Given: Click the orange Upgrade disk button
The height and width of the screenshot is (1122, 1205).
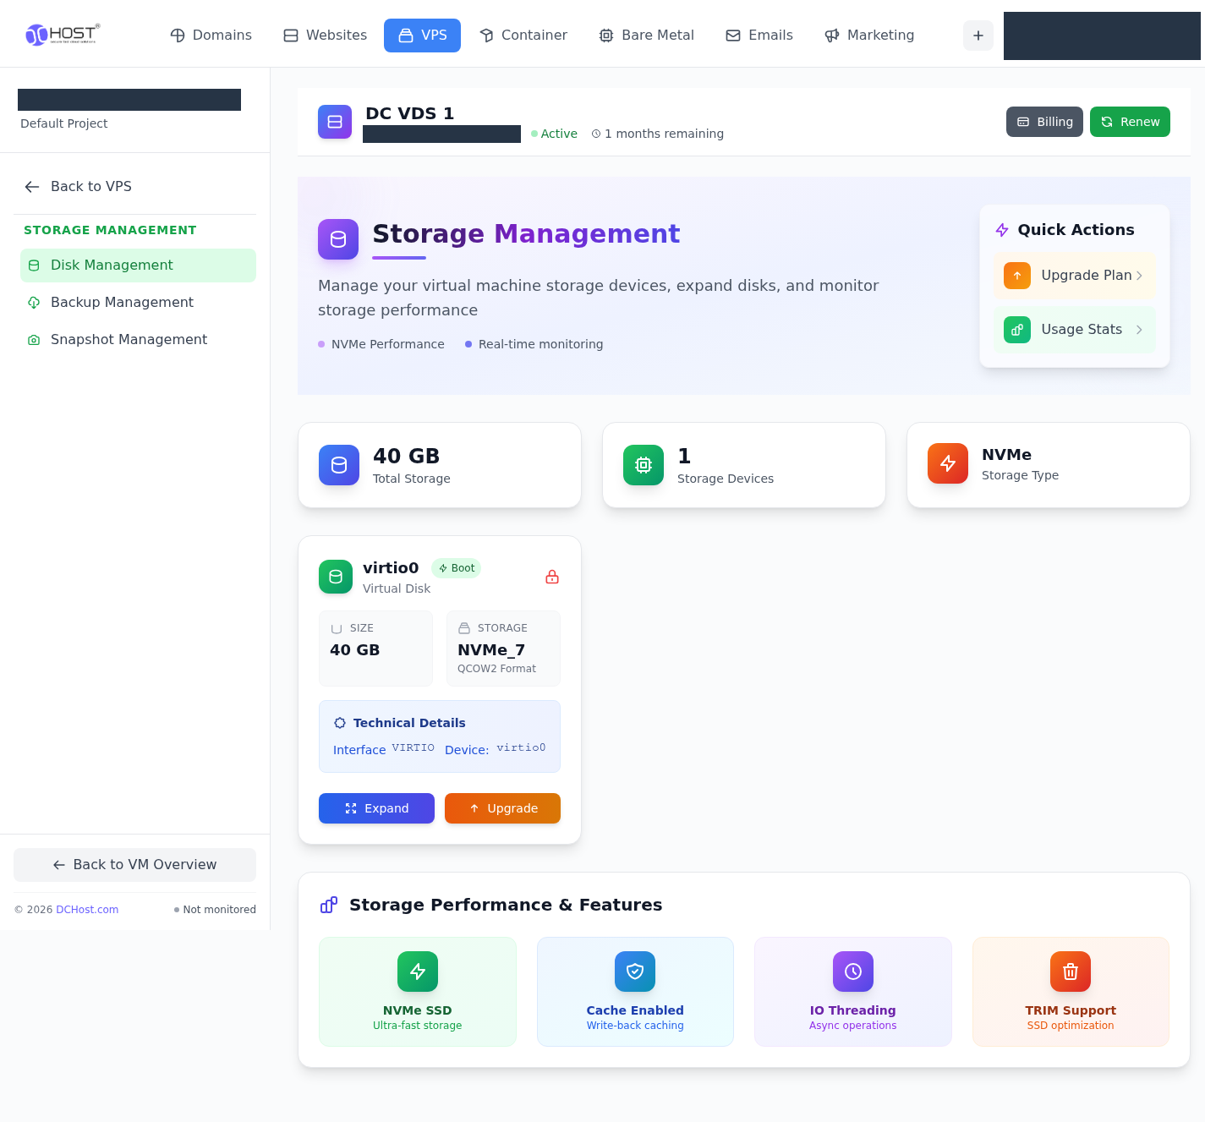Looking at the screenshot, I should (x=502, y=808).
